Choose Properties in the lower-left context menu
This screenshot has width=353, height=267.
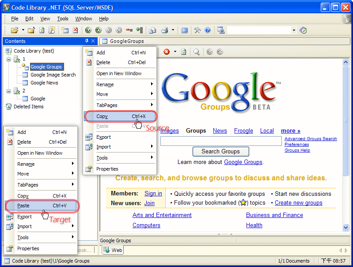41,248
